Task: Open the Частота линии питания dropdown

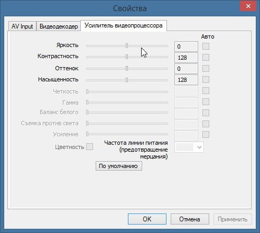Action: 189,147
